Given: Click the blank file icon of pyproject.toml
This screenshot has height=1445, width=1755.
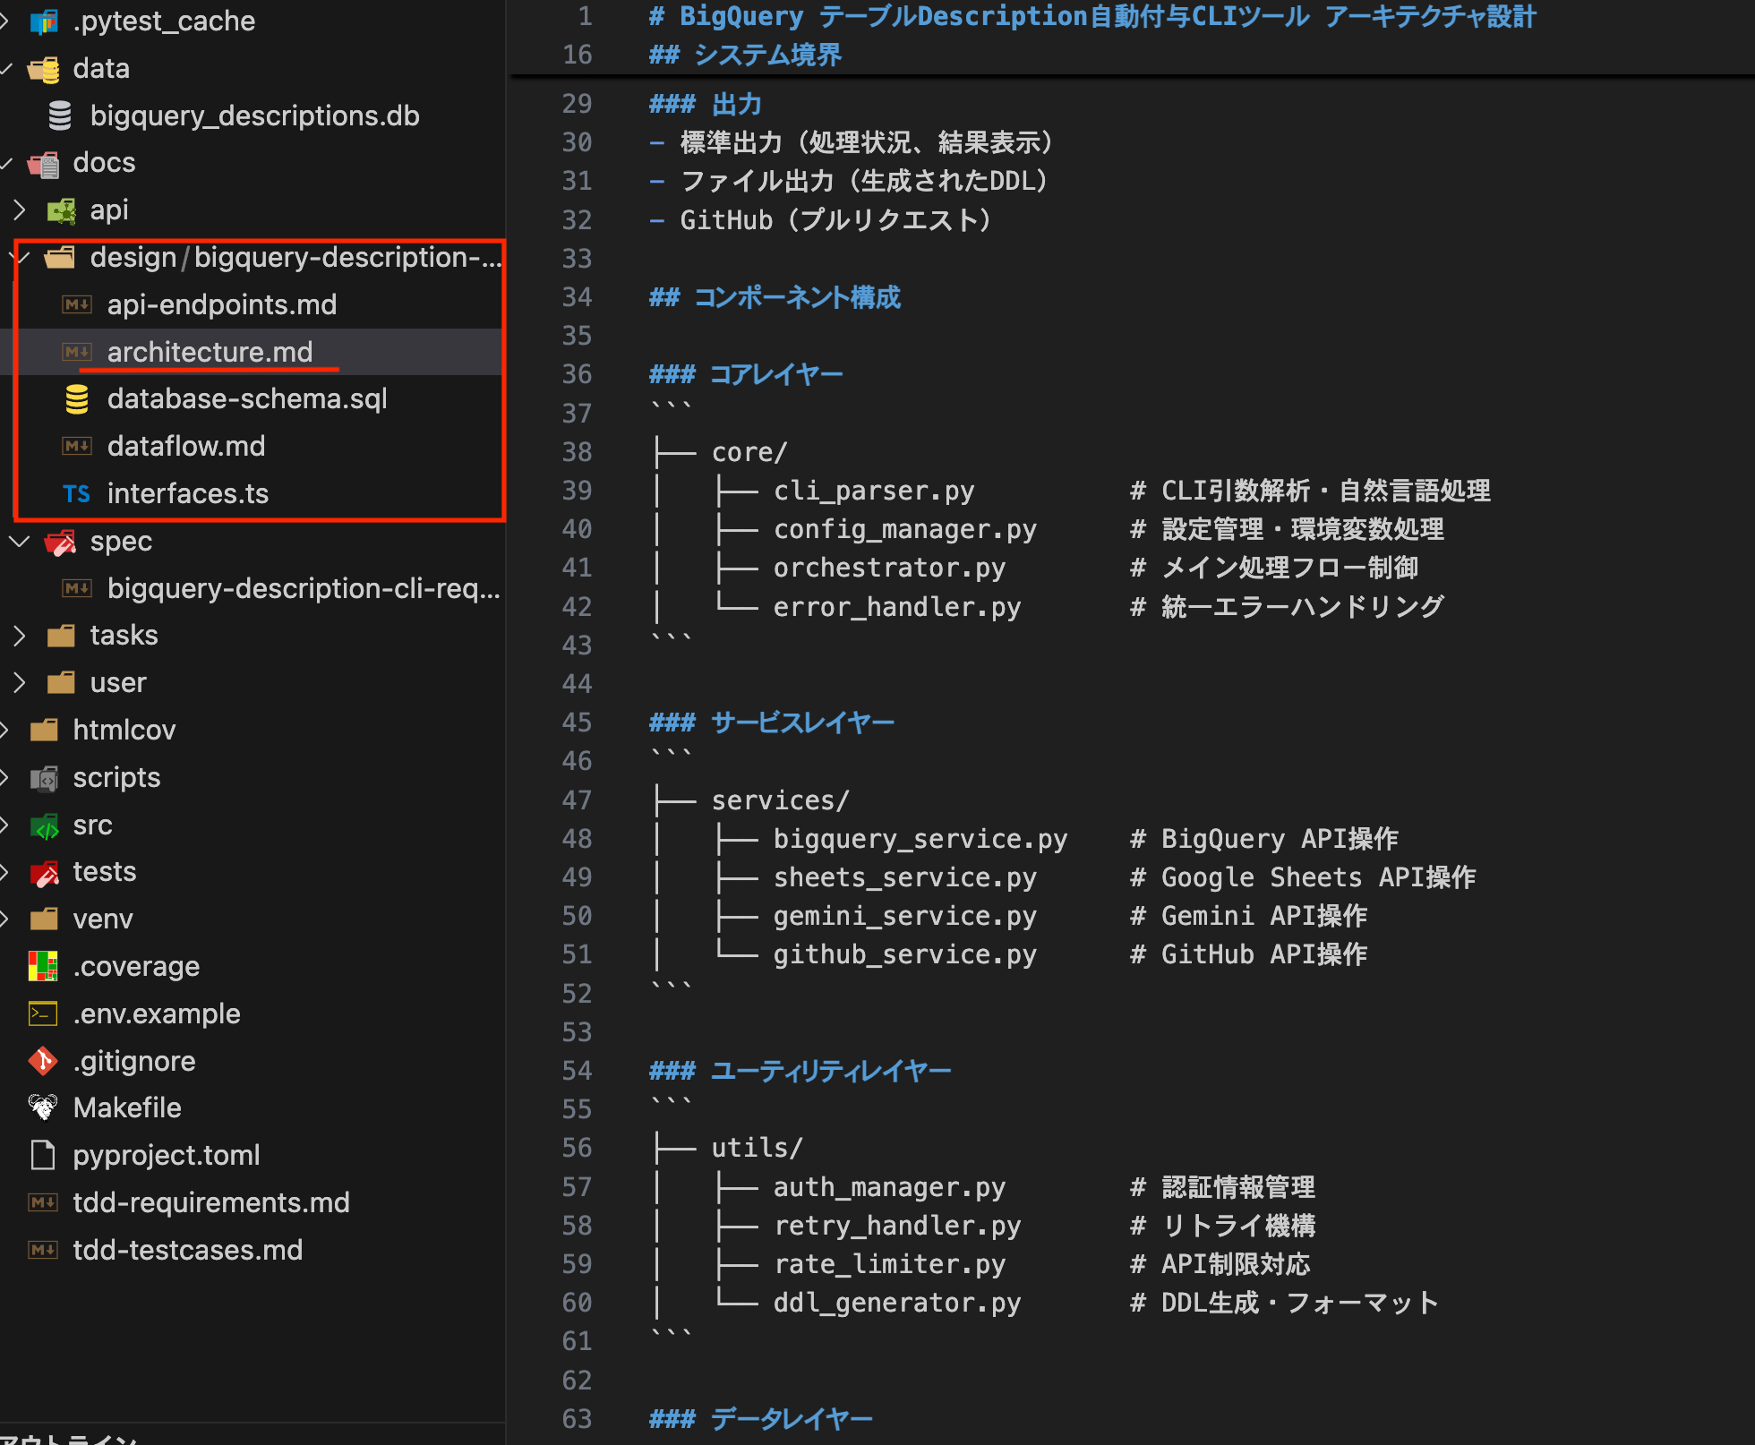Looking at the screenshot, I should click(43, 1155).
